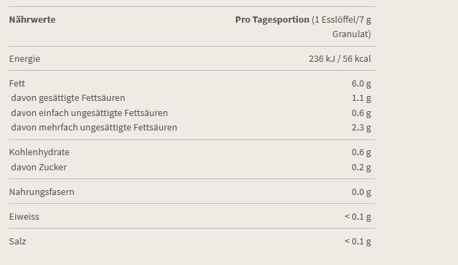The width and height of the screenshot is (458, 265).
Task: Click the Fett row label
Action: pos(17,84)
